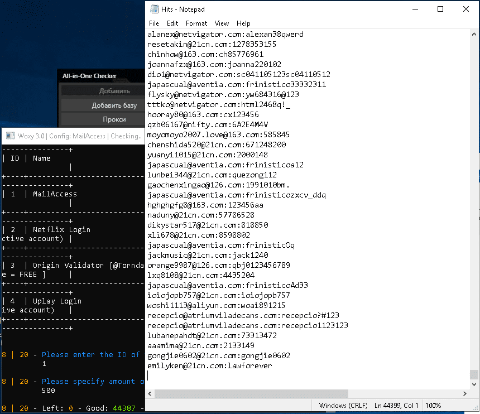The height and width of the screenshot is (414, 480).
Task: Open the View menu in Notepad
Action: [x=222, y=23]
